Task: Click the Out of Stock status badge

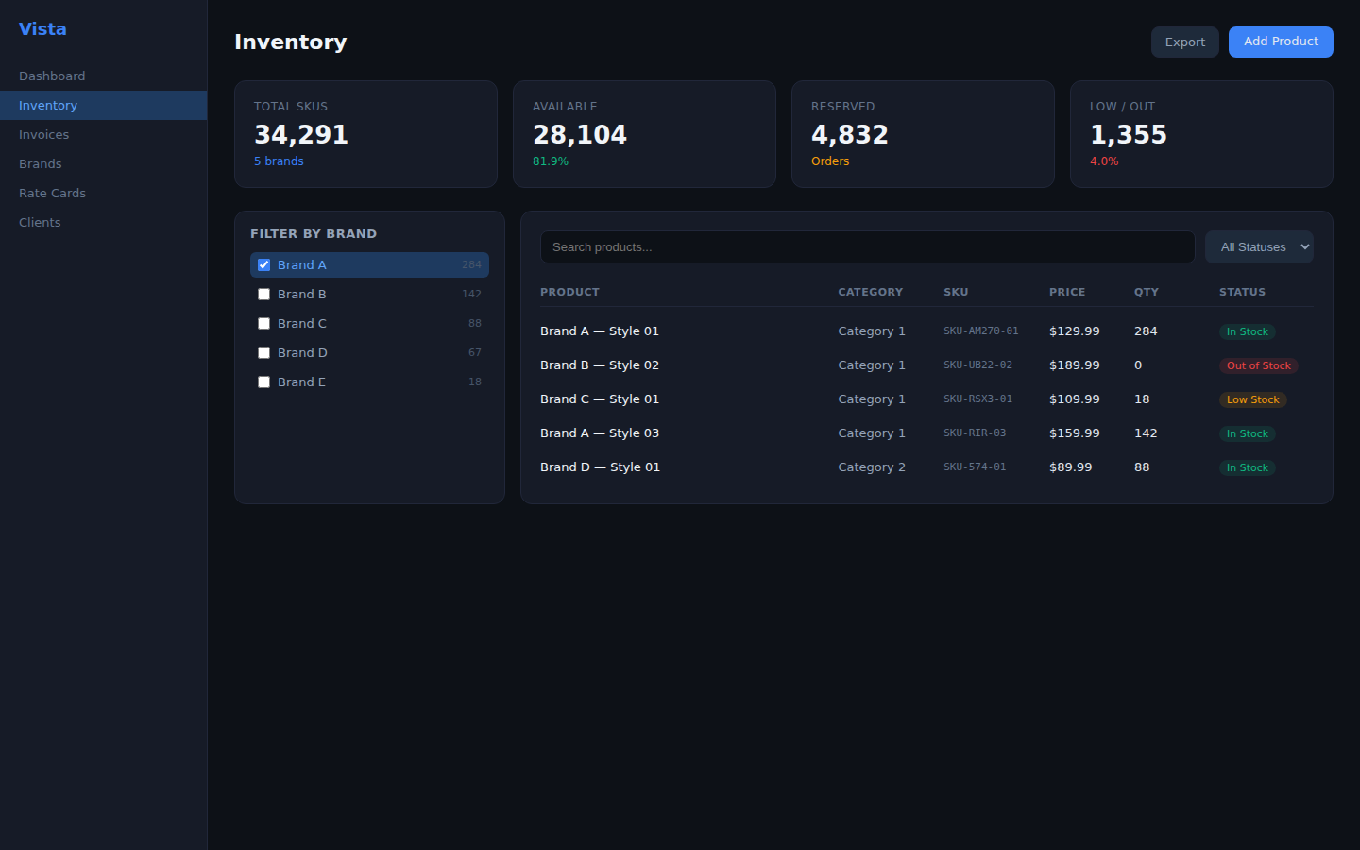Action: point(1258,366)
